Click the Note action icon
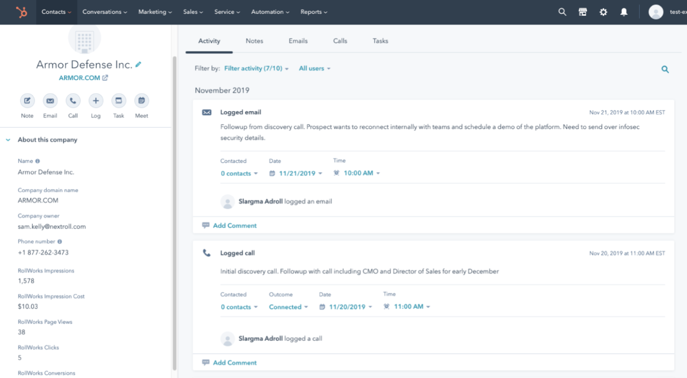This screenshot has width=687, height=378. (x=27, y=101)
